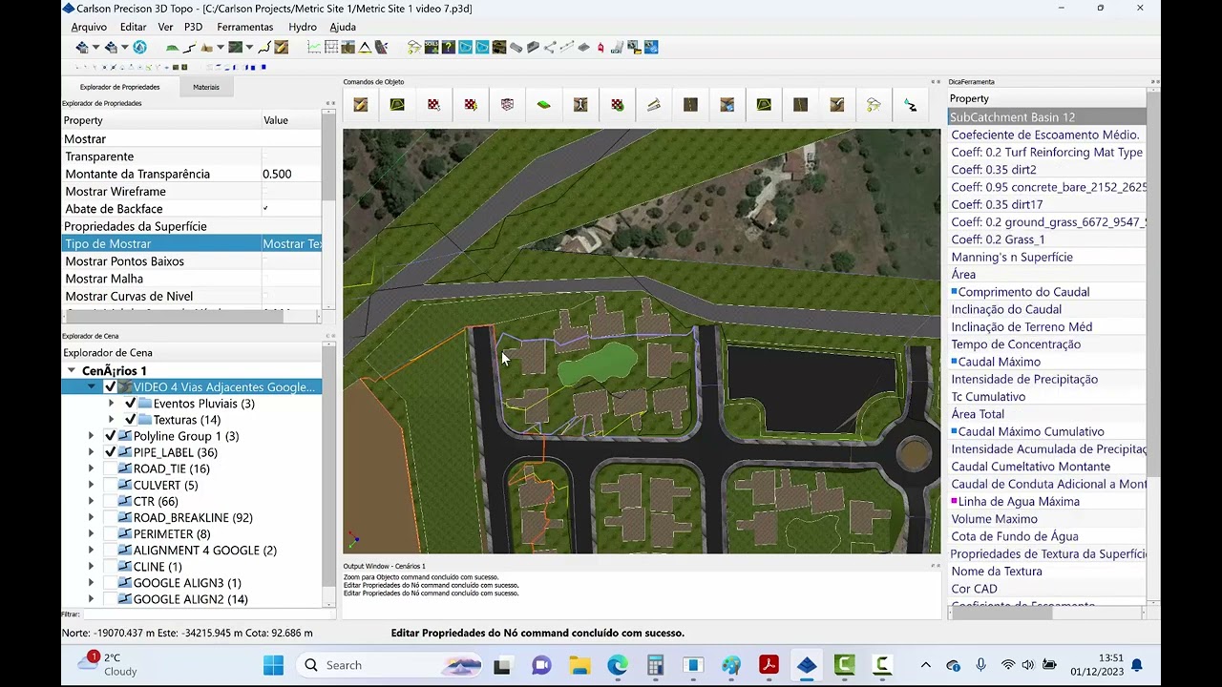Click the green mound surface toolbar icon
The image size is (1222, 687).
[172, 47]
